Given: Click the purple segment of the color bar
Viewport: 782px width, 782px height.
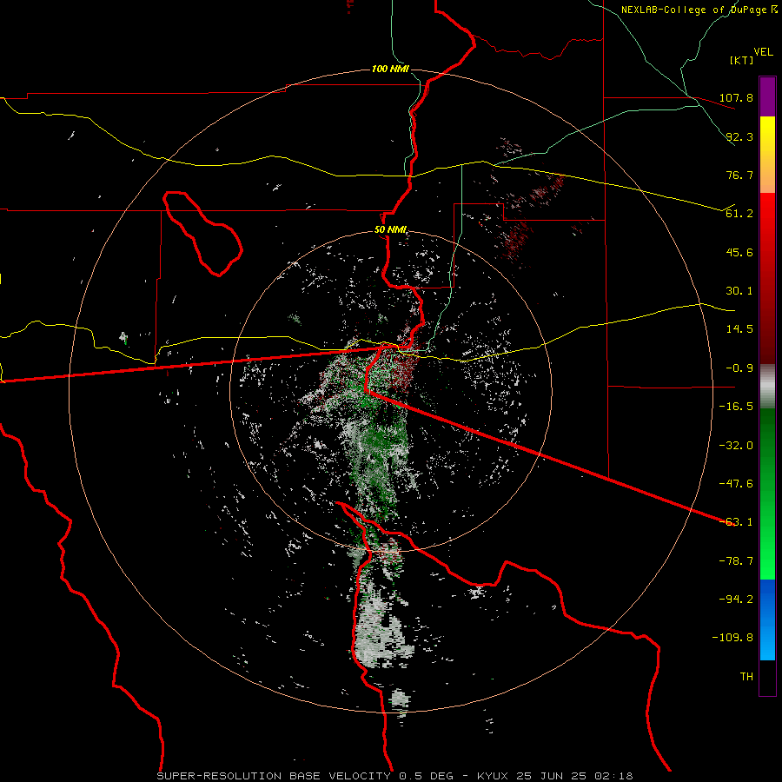Looking at the screenshot, I should coord(767,96).
